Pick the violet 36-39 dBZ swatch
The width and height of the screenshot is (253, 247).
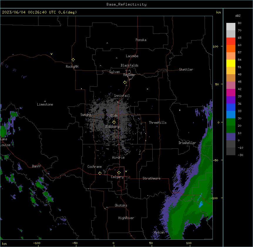231,100
